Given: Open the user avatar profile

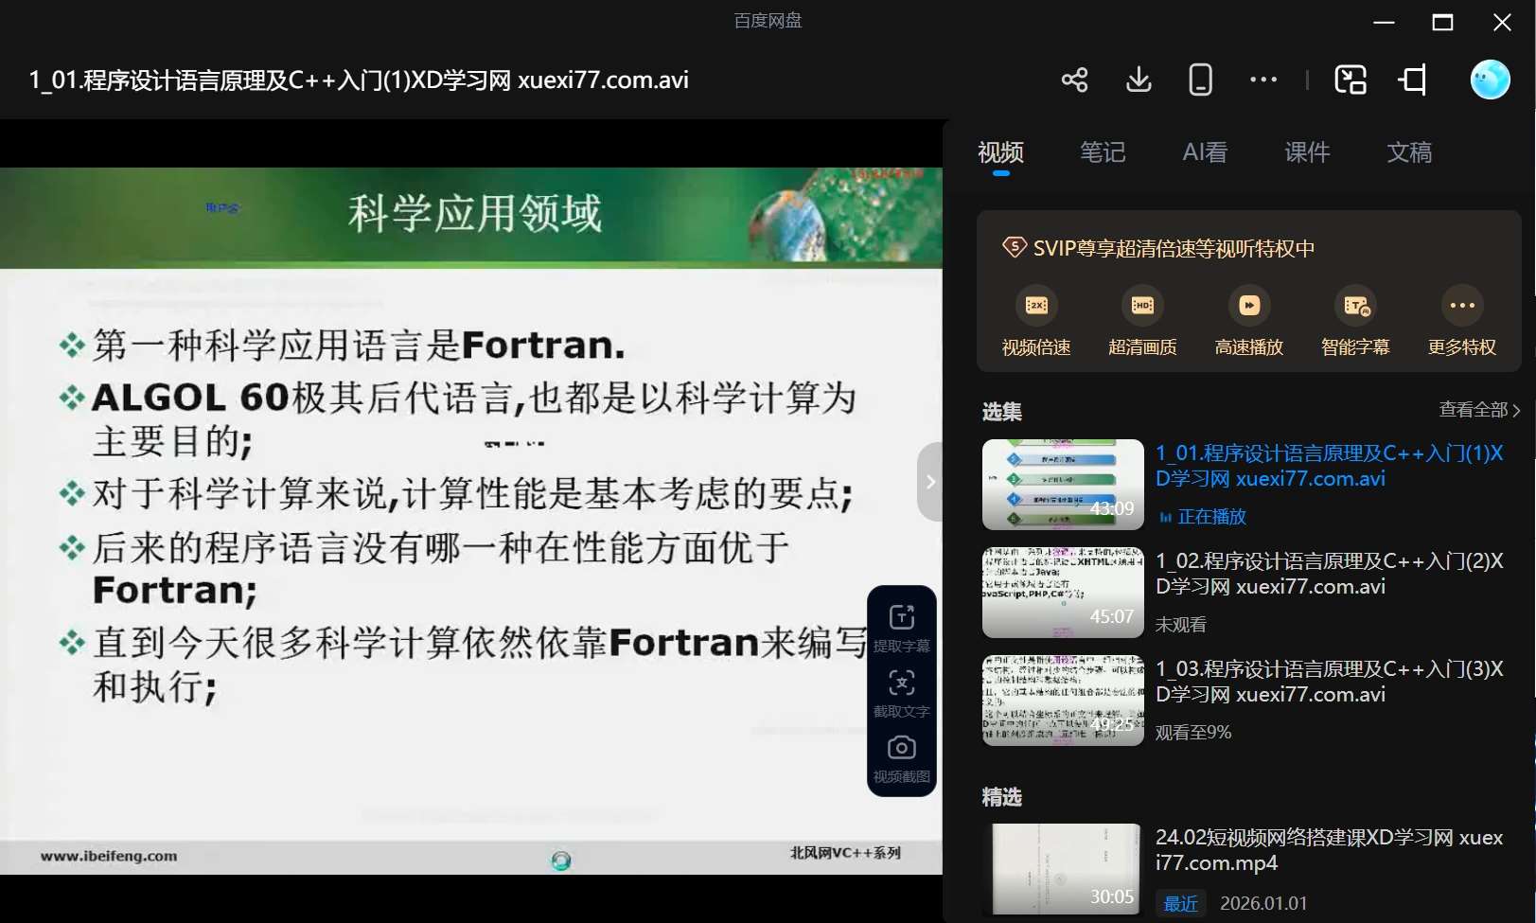Looking at the screenshot, I should click(x=1489, y=80).
